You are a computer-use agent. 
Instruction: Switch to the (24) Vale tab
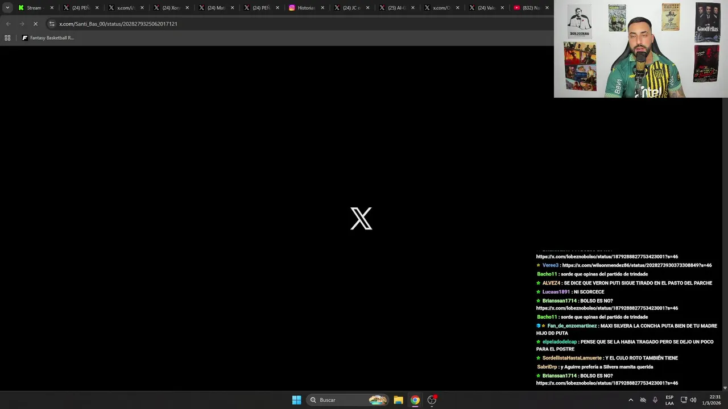[x=486, y=8]
